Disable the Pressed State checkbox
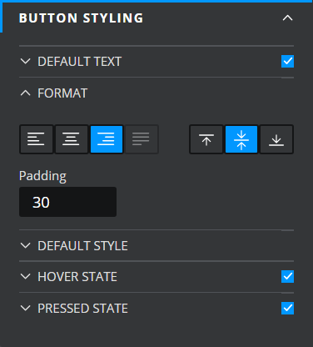Screen dimensions: 313x347 tap(287, 308)
